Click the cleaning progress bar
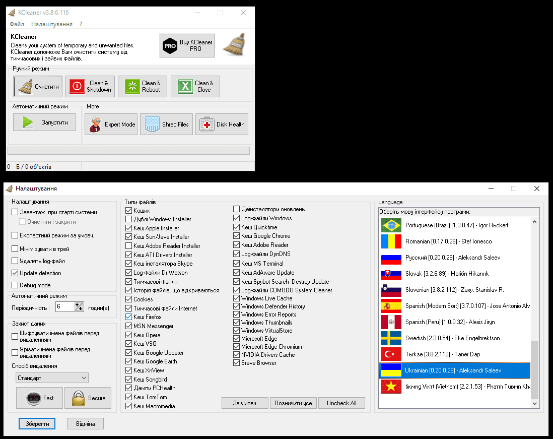This screenshot has width=553, height=439. point(129,151)
